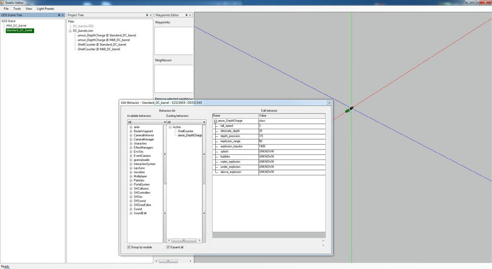Select Mk9_DC_barrel in the scene tree

click(16, 26)
